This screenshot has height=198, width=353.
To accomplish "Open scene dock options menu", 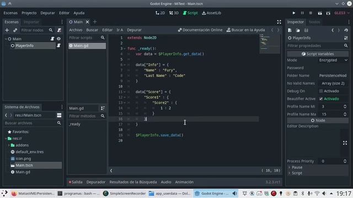I will click(62, 22).
